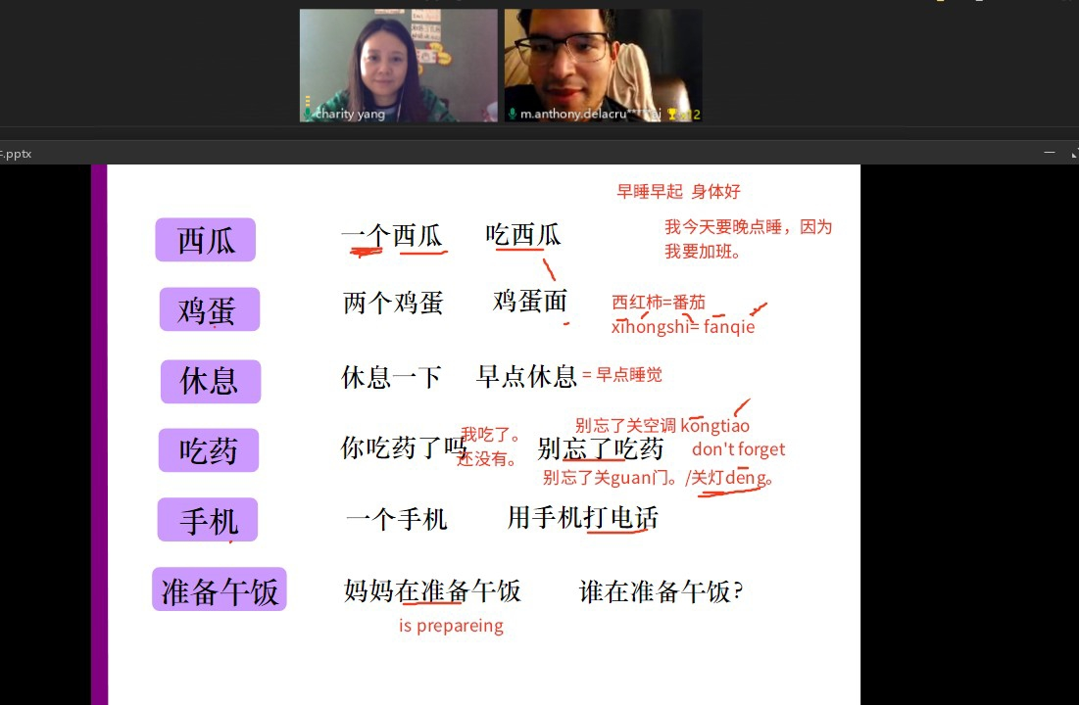Click the purple 吃药 vocabulary box
This screenshot has width=1079, height=705.
209,450
